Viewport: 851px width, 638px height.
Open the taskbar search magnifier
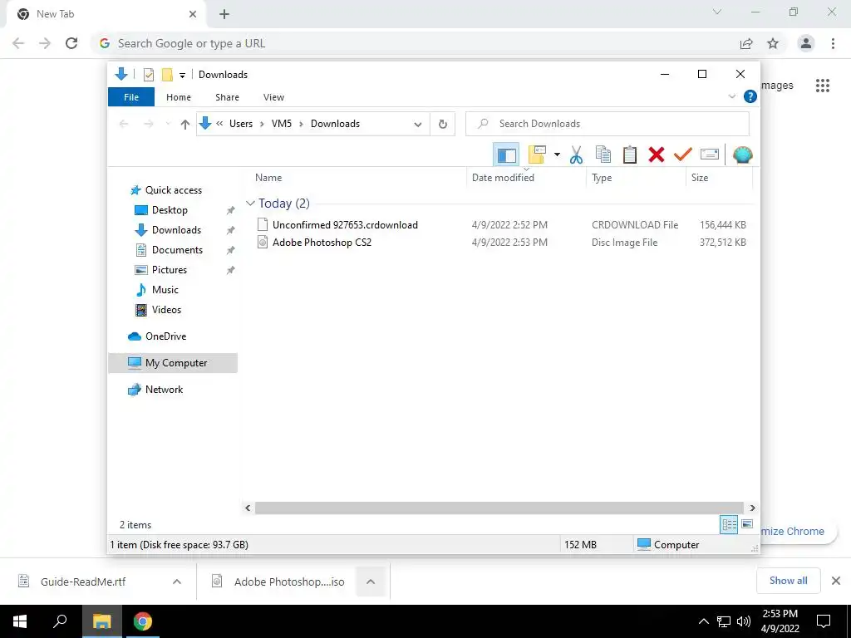pos(60,621)
